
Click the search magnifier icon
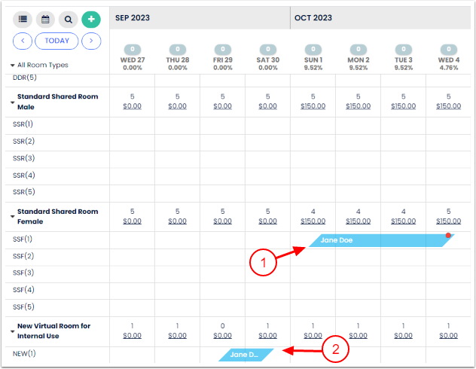pos(68,20)
